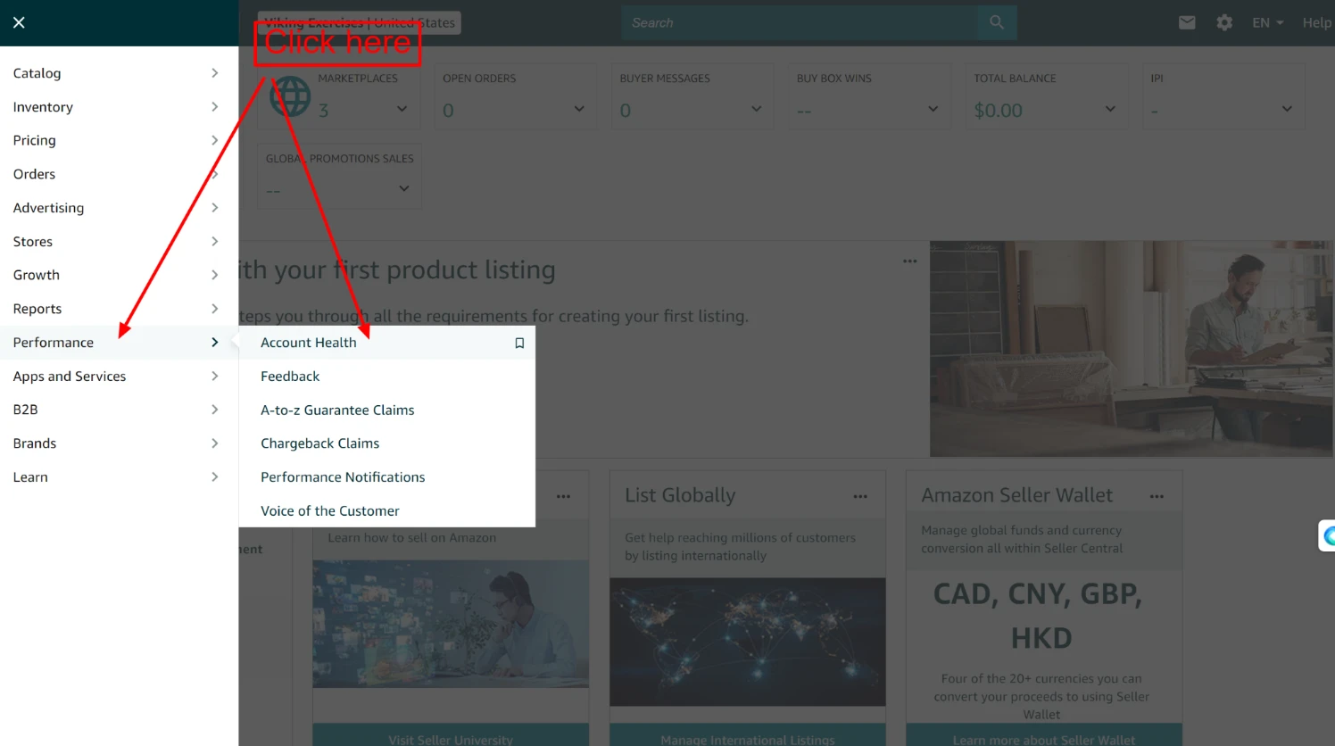Click the search magnifier icon
This screenshot has height=746, width=1335.
997,22
